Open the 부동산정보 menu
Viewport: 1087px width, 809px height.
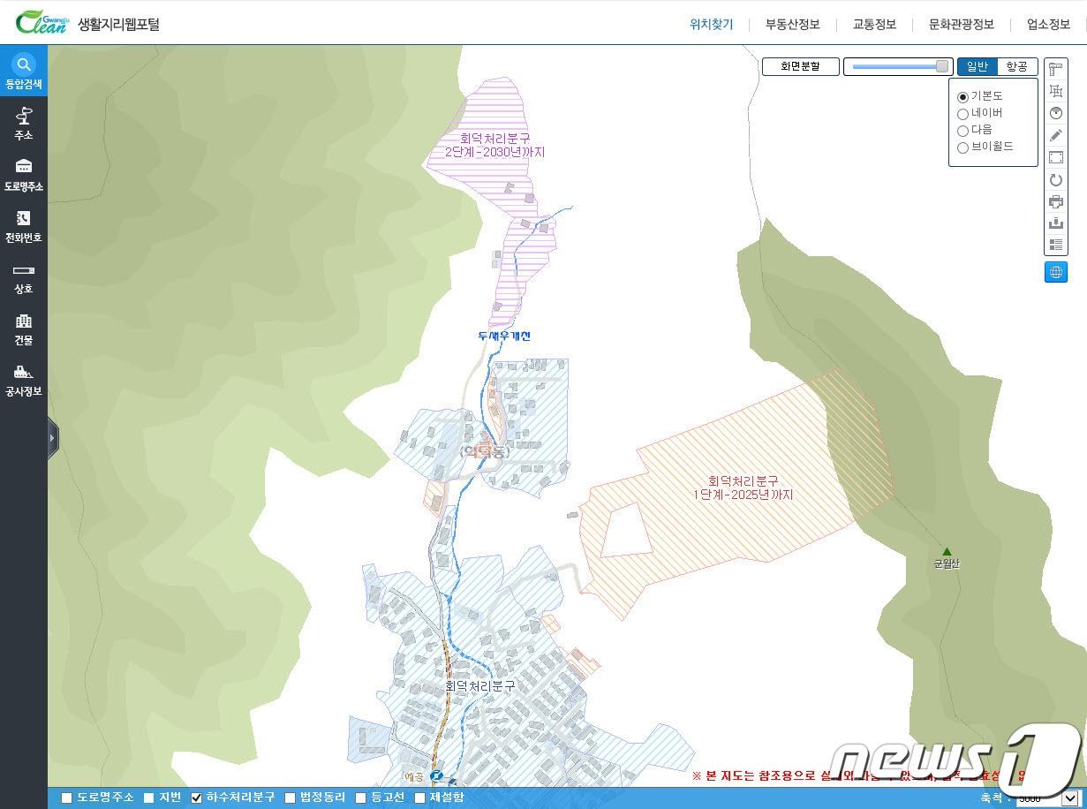792,25
